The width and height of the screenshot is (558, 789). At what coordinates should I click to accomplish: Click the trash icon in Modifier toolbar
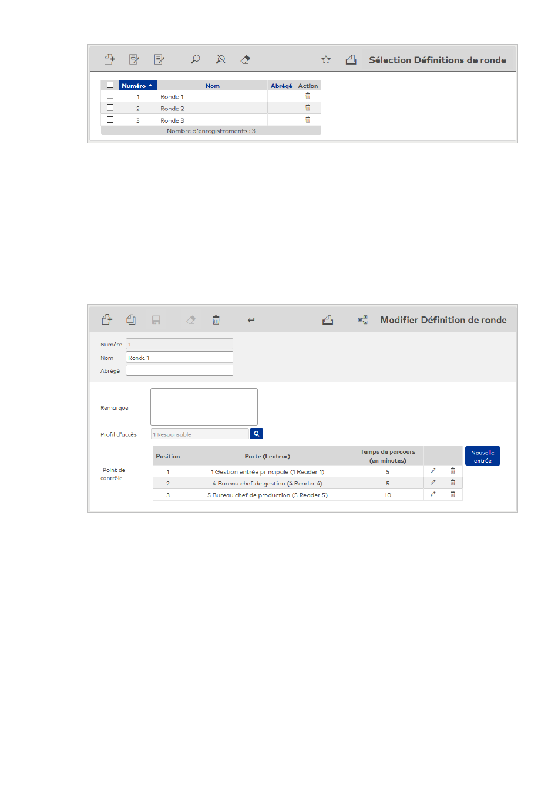pyautogui.click(x=216, y=320)
